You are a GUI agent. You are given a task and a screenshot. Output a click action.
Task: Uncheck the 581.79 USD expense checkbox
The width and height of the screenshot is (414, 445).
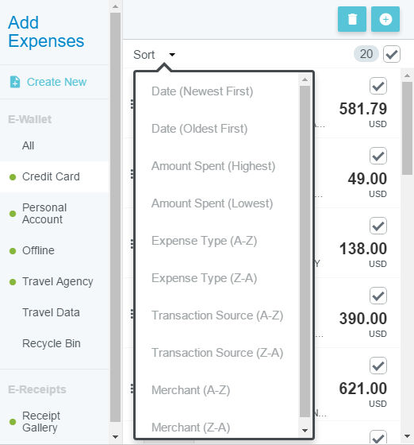[378, 86]
